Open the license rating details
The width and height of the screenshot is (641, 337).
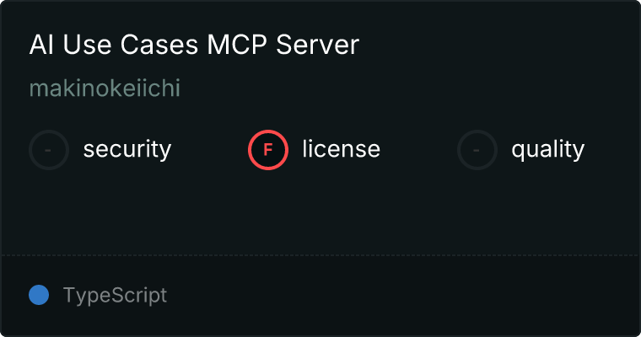[x=314, y=150]
